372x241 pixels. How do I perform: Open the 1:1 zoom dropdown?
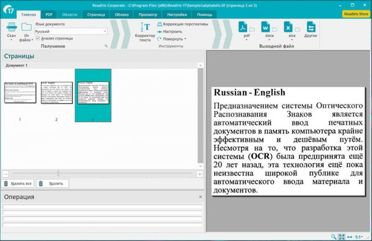coord(359,237)
